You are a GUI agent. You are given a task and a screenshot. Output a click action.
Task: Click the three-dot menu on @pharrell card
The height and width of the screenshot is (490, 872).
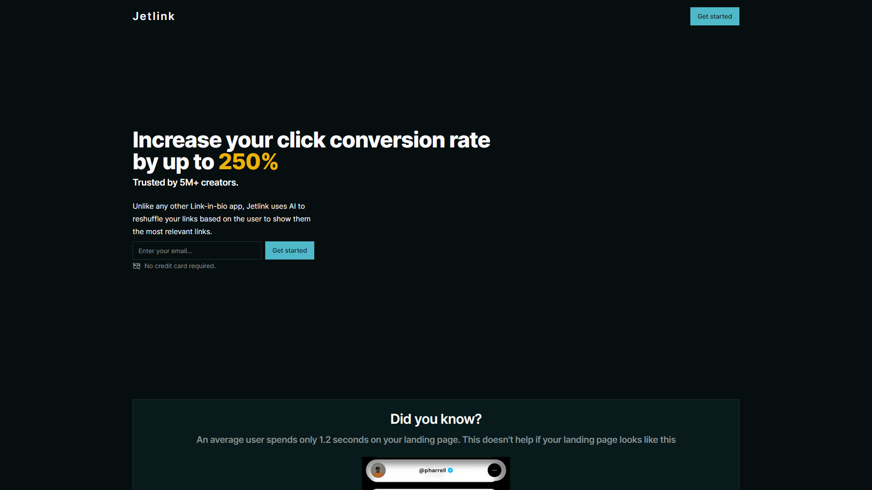(x=494, y=470)
